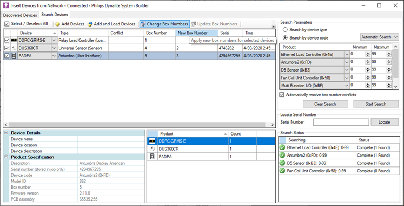Click the PADPA panel icon in top table
Image resolution: width=404 pixels, height=206 pixels.
point(14,56)
